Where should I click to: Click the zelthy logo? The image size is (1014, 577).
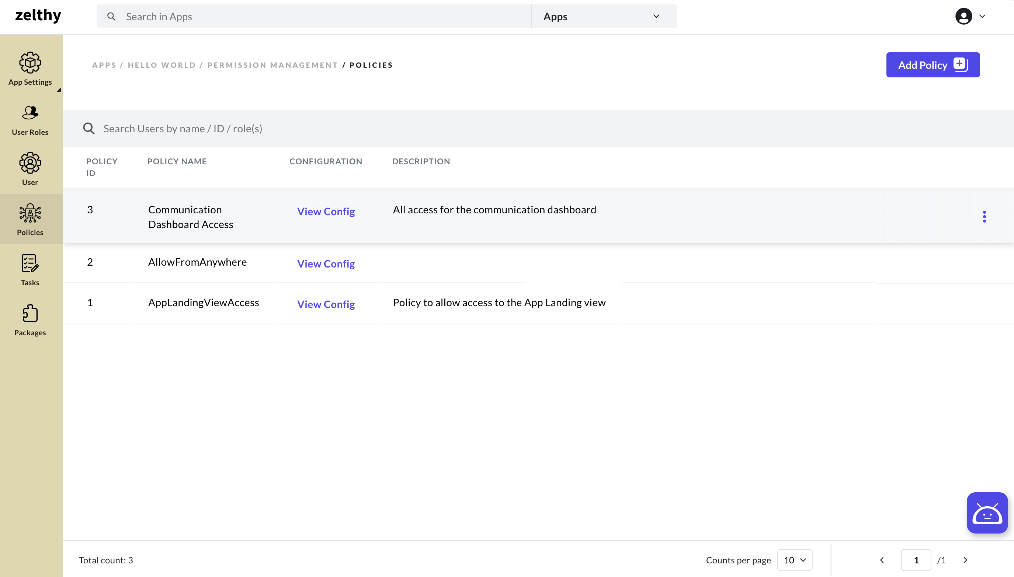(38, 15)
